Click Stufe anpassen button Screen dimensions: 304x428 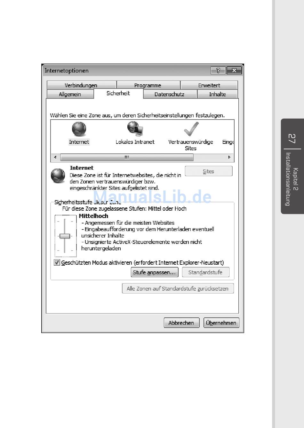[x=155, y=272]
